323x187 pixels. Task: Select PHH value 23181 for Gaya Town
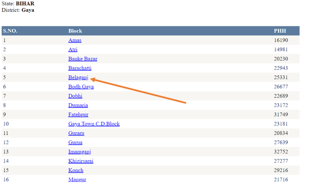(281, 124)
